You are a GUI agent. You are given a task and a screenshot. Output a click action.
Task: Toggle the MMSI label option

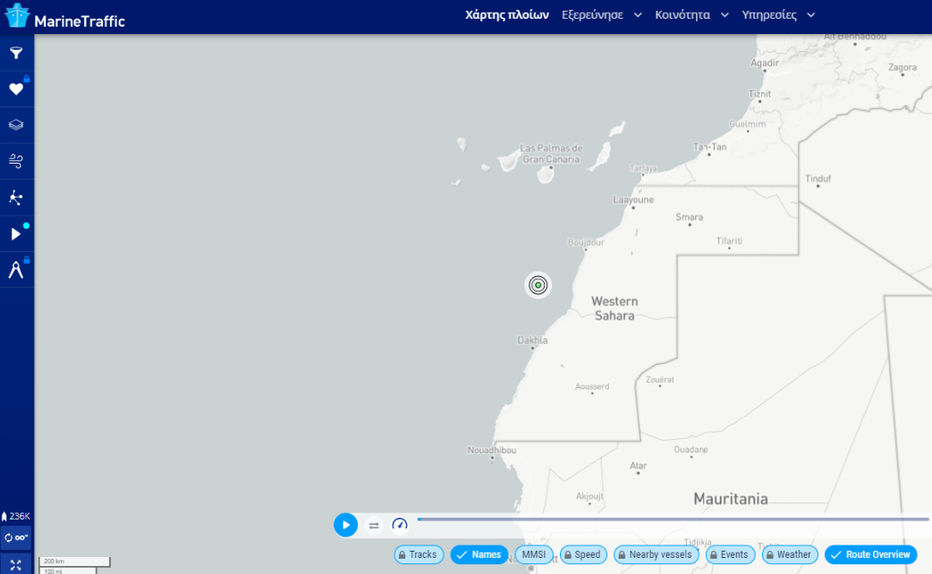tap(534, 554)
